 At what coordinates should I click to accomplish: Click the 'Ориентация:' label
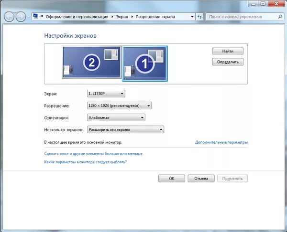(56, 118)
